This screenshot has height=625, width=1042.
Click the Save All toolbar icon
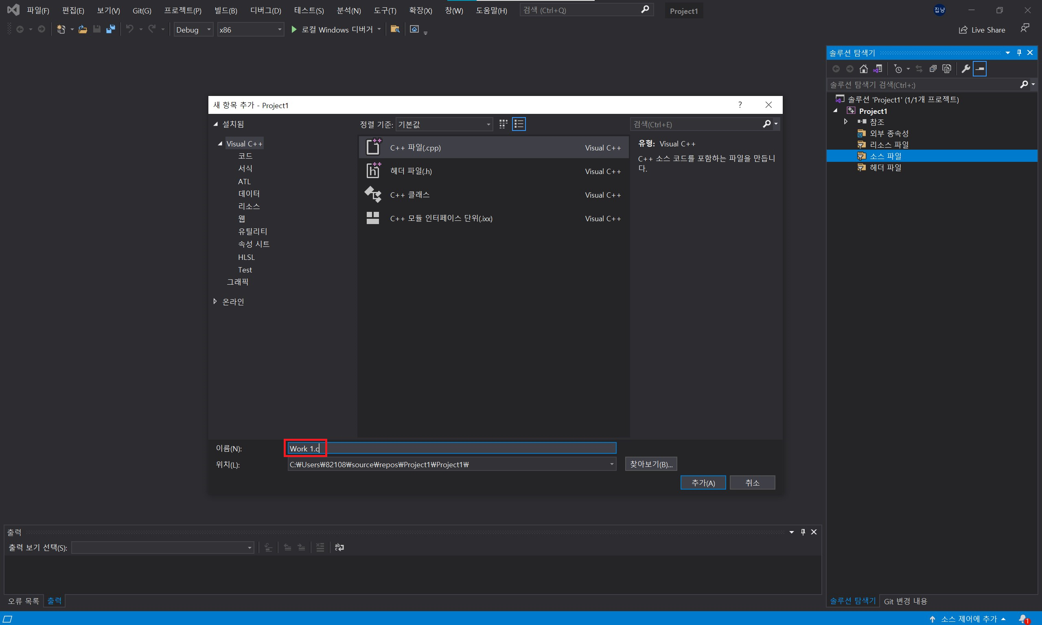coord(110,29)
